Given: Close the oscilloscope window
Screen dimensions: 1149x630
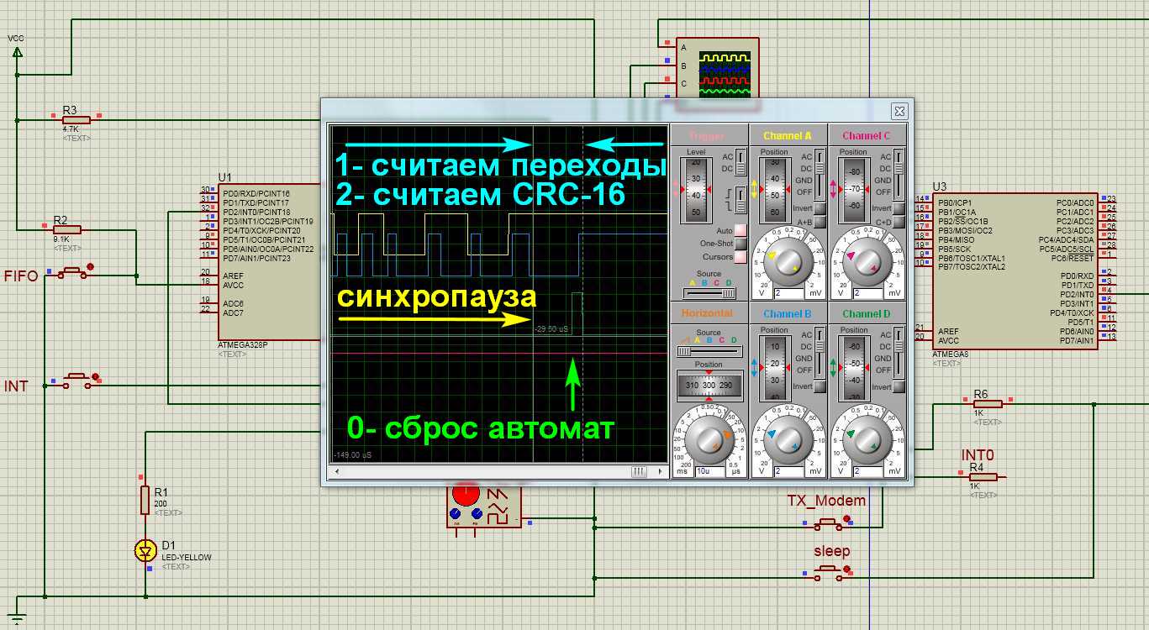Looking at the screenshot, I should tap(899, 111).
